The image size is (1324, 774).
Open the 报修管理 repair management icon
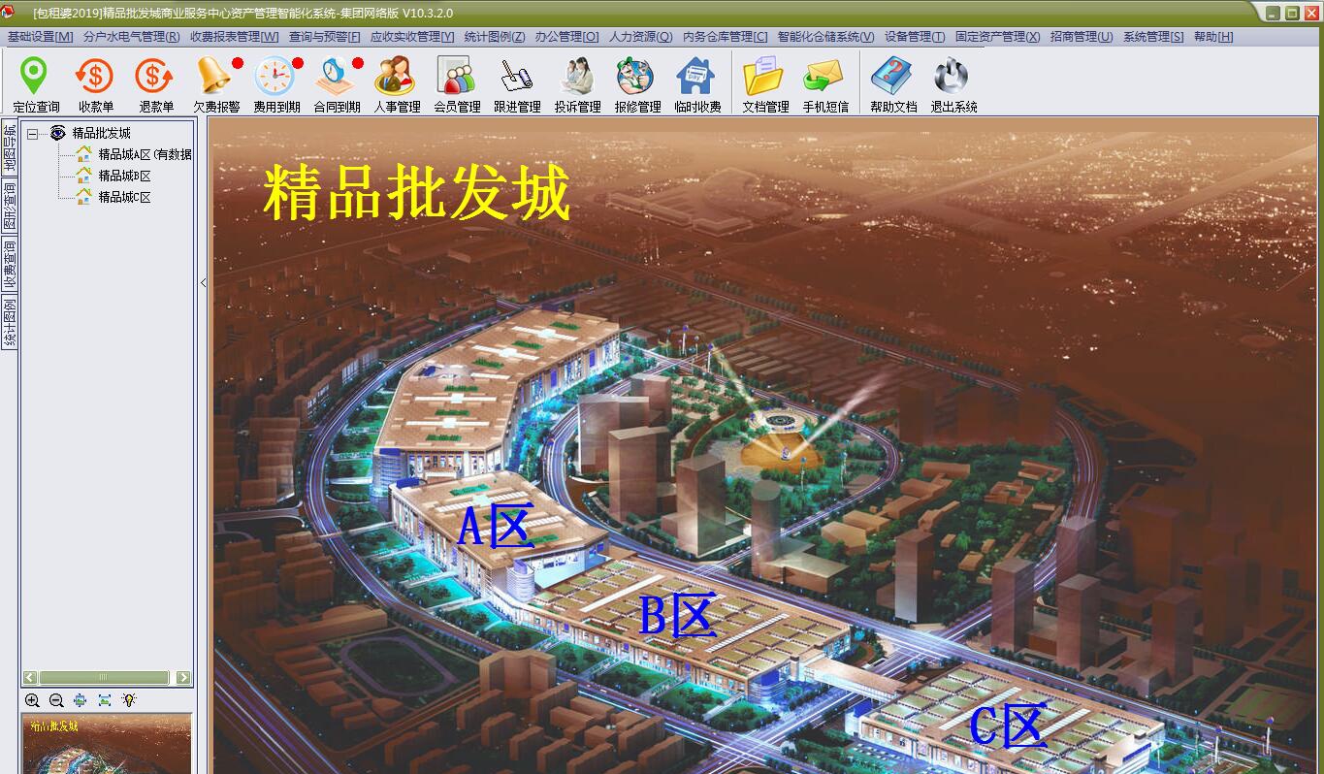pos(635,82)
